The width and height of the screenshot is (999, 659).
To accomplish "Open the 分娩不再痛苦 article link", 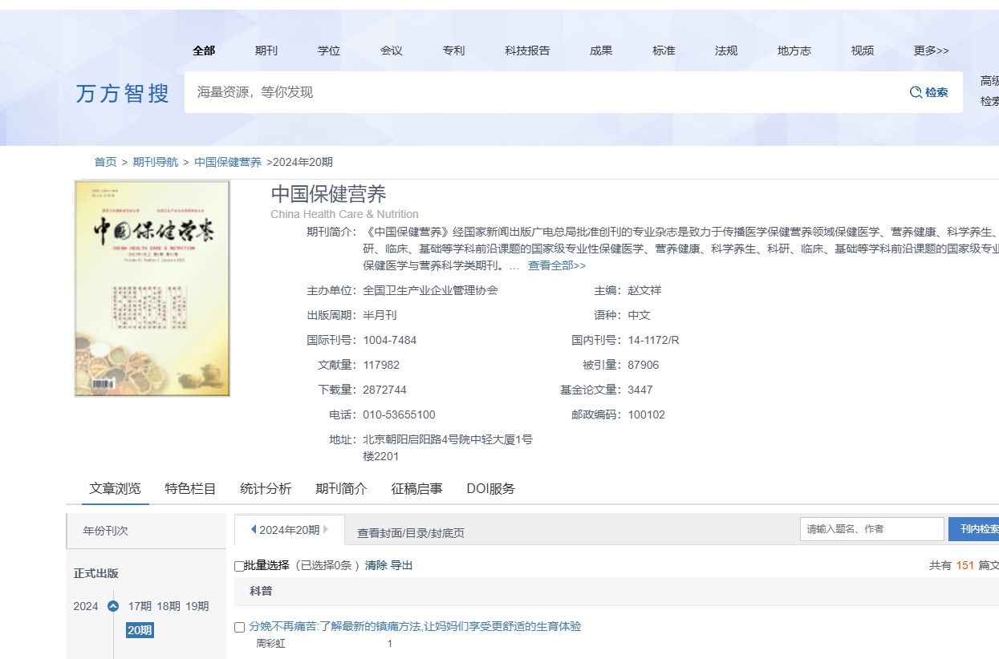I will pyautogui.click(x=415, y=626).
